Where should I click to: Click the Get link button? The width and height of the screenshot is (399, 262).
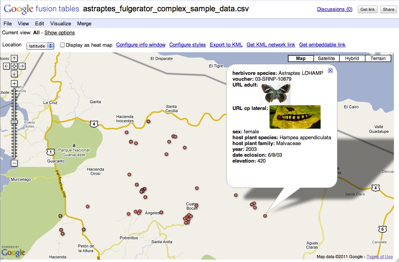[367, 9]
